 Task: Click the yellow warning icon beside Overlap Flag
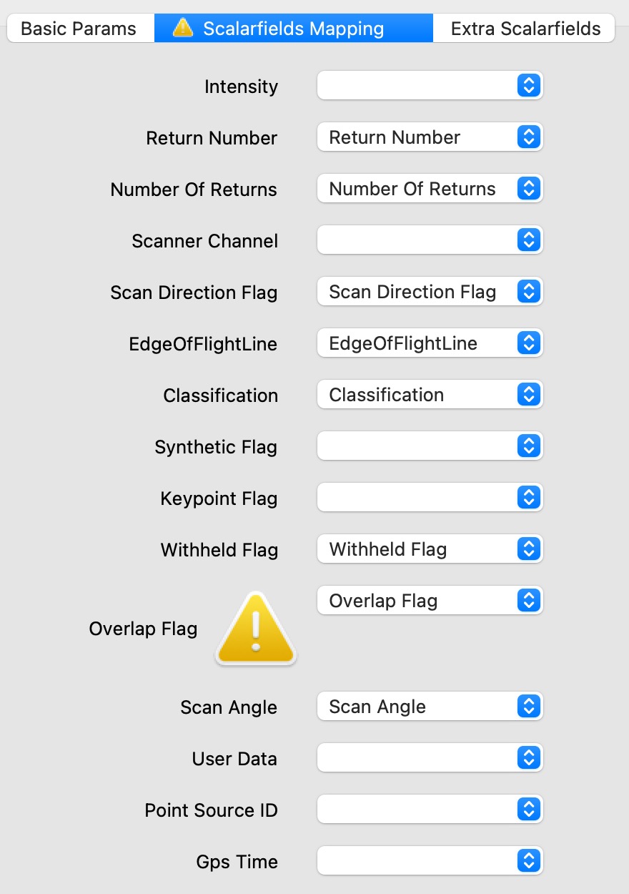[x=255, y=629]
